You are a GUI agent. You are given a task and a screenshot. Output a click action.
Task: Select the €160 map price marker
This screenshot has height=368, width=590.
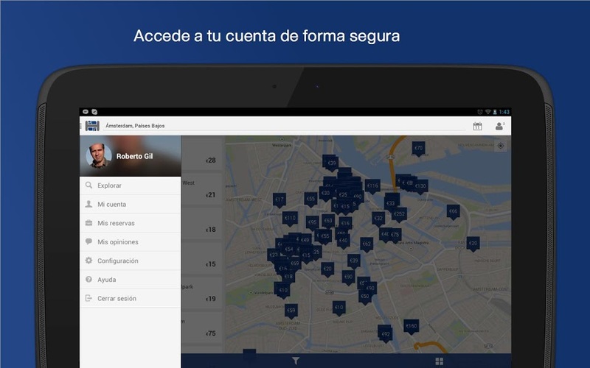(412, 327)
